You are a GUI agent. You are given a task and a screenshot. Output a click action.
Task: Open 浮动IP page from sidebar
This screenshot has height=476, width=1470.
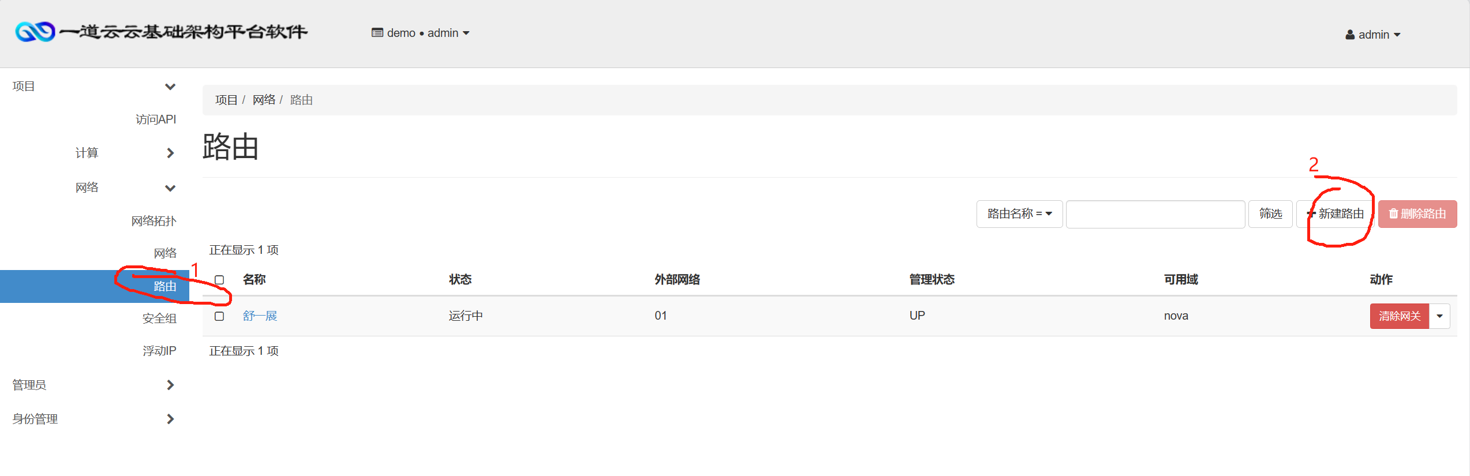[159, 351]
